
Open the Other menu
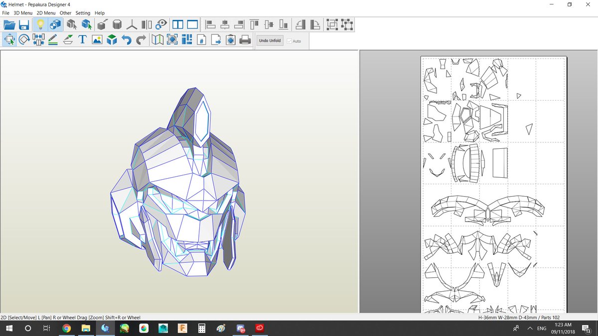click(x=65, y=13)
